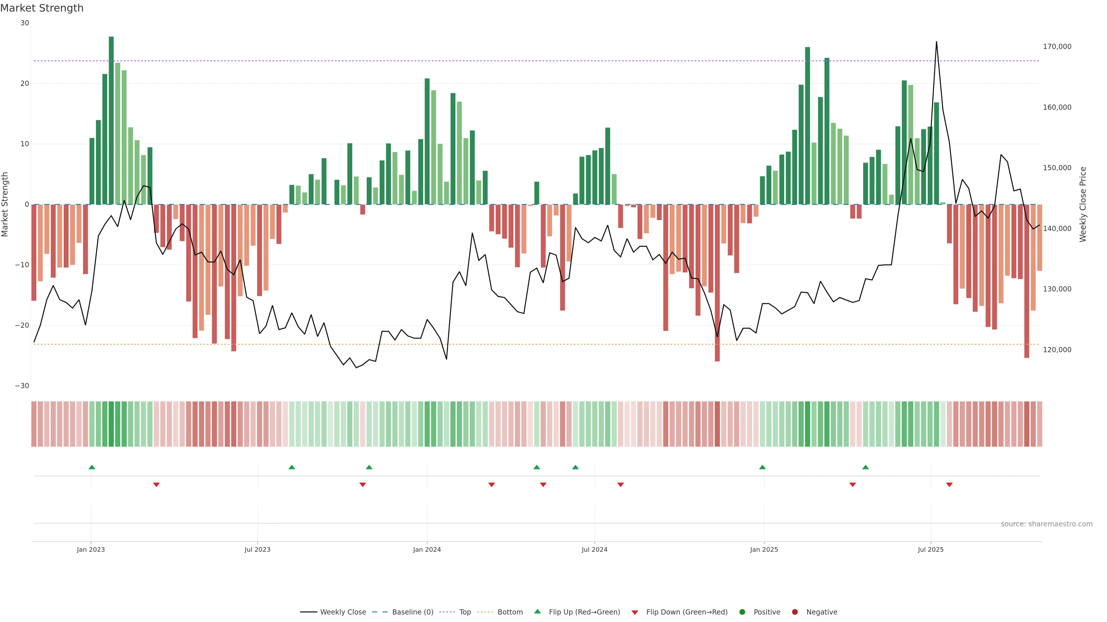Click the green Positive legend dot

(742, 612)
